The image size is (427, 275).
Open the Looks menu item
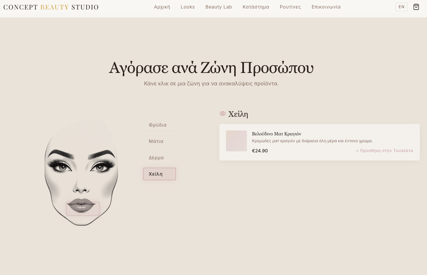coord(188,7)
